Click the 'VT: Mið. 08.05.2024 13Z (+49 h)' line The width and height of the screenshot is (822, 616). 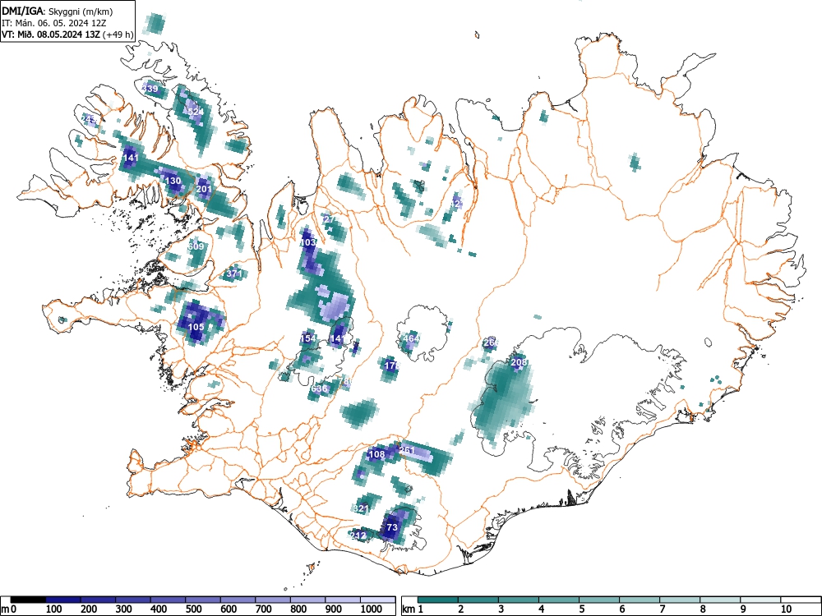[67, 34]
